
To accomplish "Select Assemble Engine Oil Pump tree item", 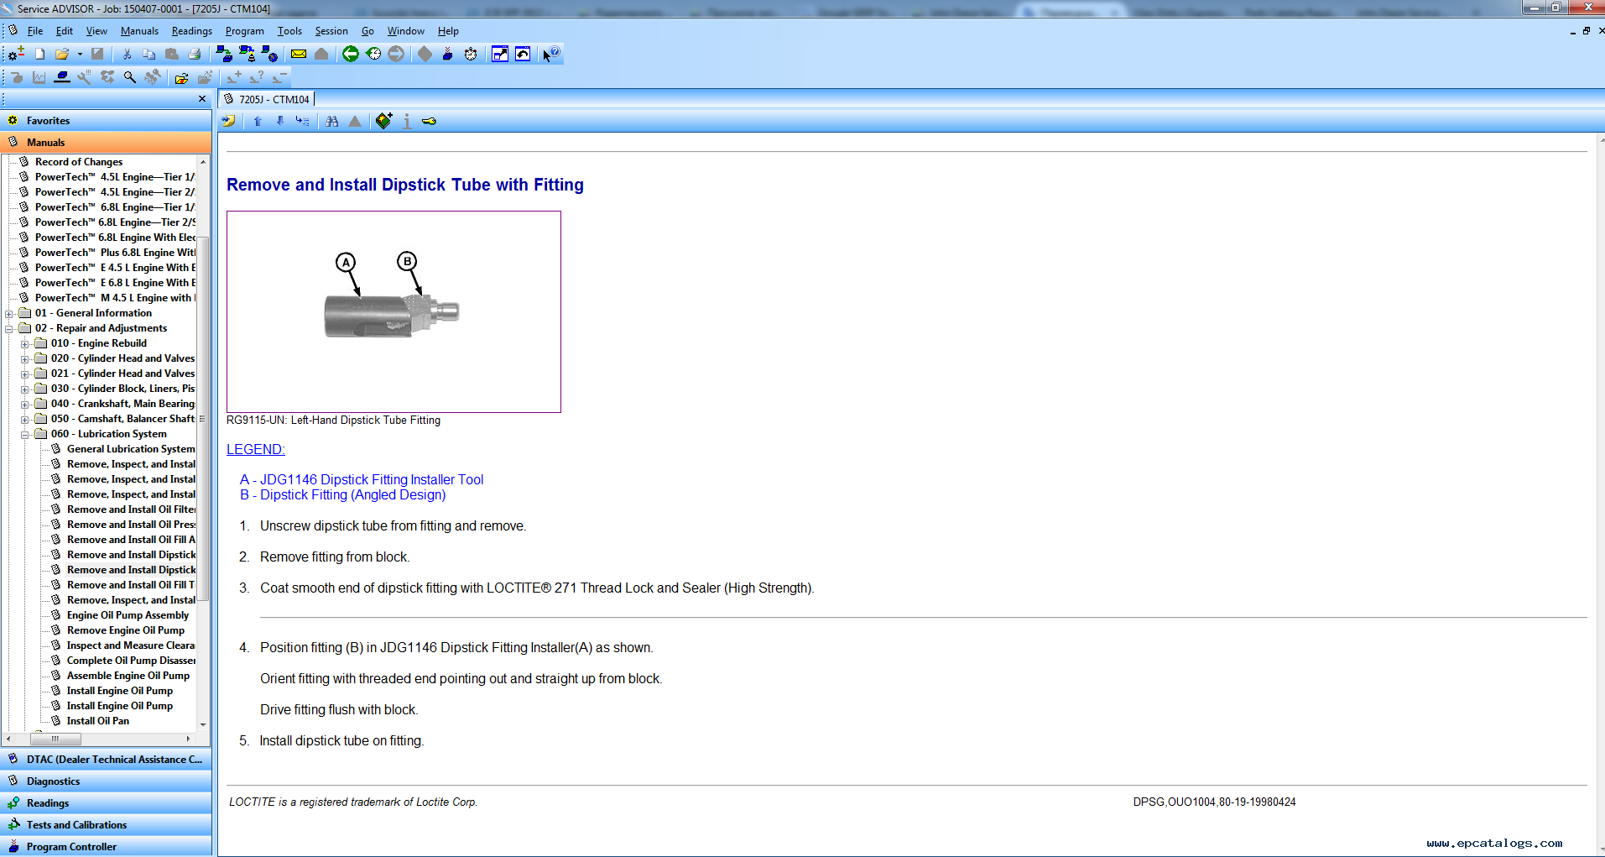I will 128,676.
